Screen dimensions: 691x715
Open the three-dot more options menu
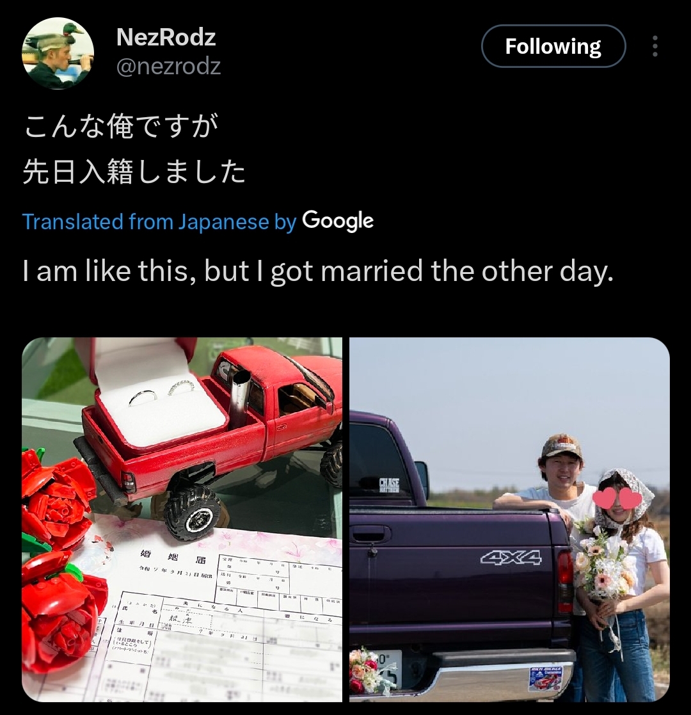coord(655,46)
